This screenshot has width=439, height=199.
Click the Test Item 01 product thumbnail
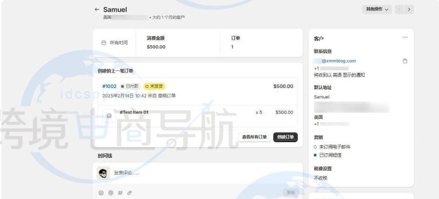coord(109,115)
